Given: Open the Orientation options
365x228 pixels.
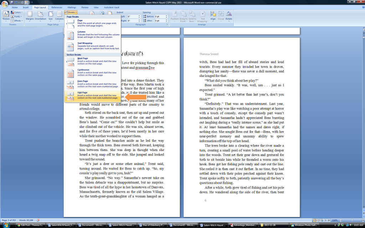Looking at the screenshot, I should (x=41, y=16).
